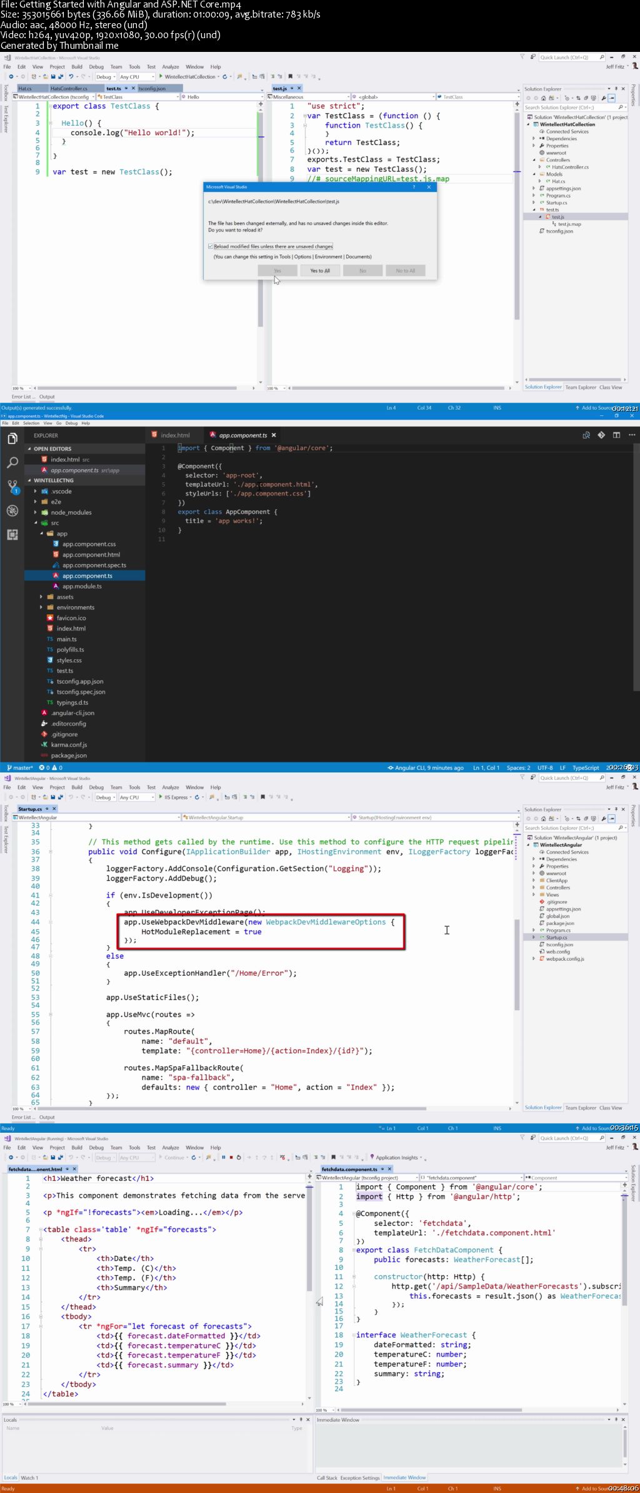Pause debugging in WintellectAngular (Running) window

[x=223, y=1158]
